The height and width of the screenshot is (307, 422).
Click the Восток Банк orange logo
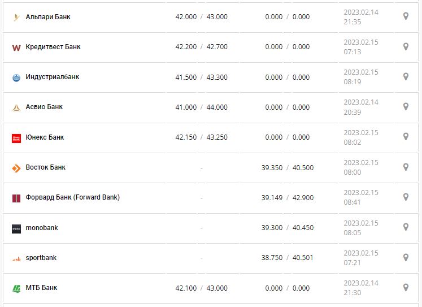16,168
